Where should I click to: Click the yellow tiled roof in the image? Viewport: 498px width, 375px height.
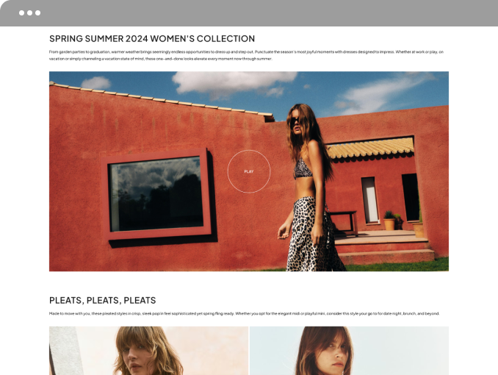[370, 148]
